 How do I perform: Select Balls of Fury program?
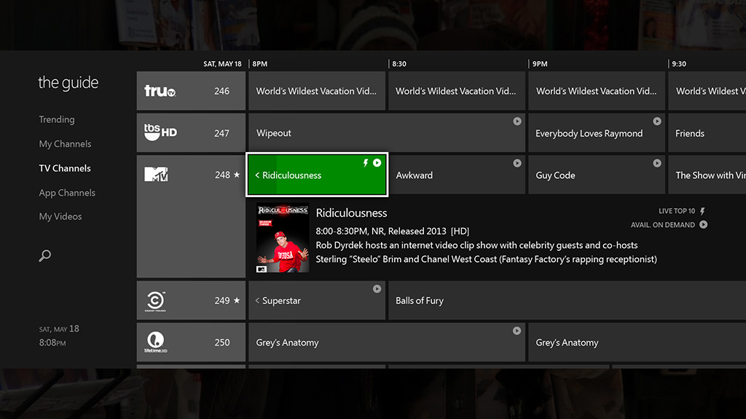pyautogui.click(x=420, y=300)
